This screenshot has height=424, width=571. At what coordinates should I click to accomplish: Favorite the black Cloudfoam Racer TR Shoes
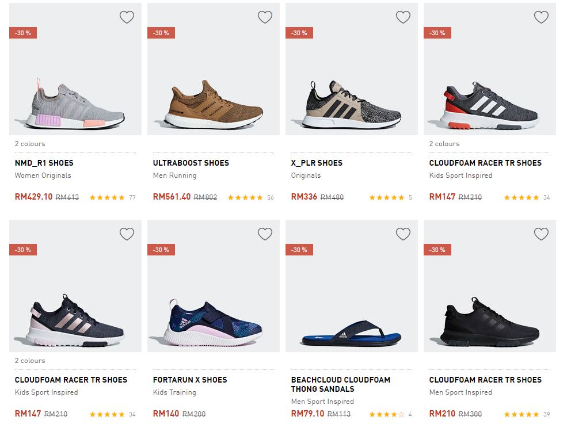point(541,234)
